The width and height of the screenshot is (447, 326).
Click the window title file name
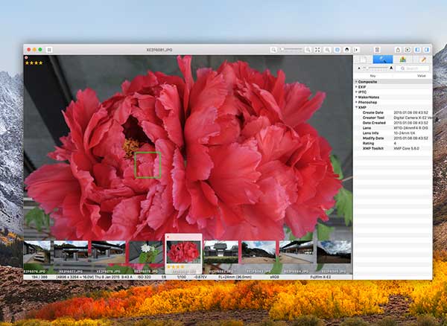coord(159,50)
